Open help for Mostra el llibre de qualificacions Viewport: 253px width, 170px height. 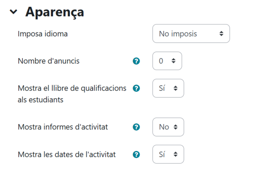[x=136, y=88]
